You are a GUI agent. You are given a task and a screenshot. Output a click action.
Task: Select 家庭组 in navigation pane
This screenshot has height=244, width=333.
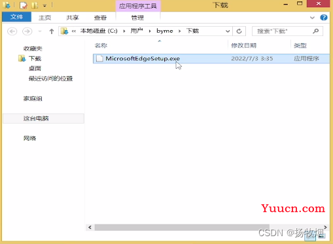(33, 99)
